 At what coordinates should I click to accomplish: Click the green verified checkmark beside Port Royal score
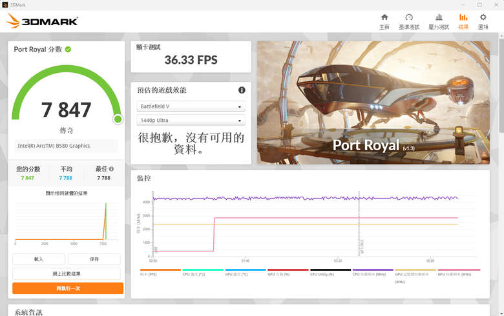(x=68, y=50)
